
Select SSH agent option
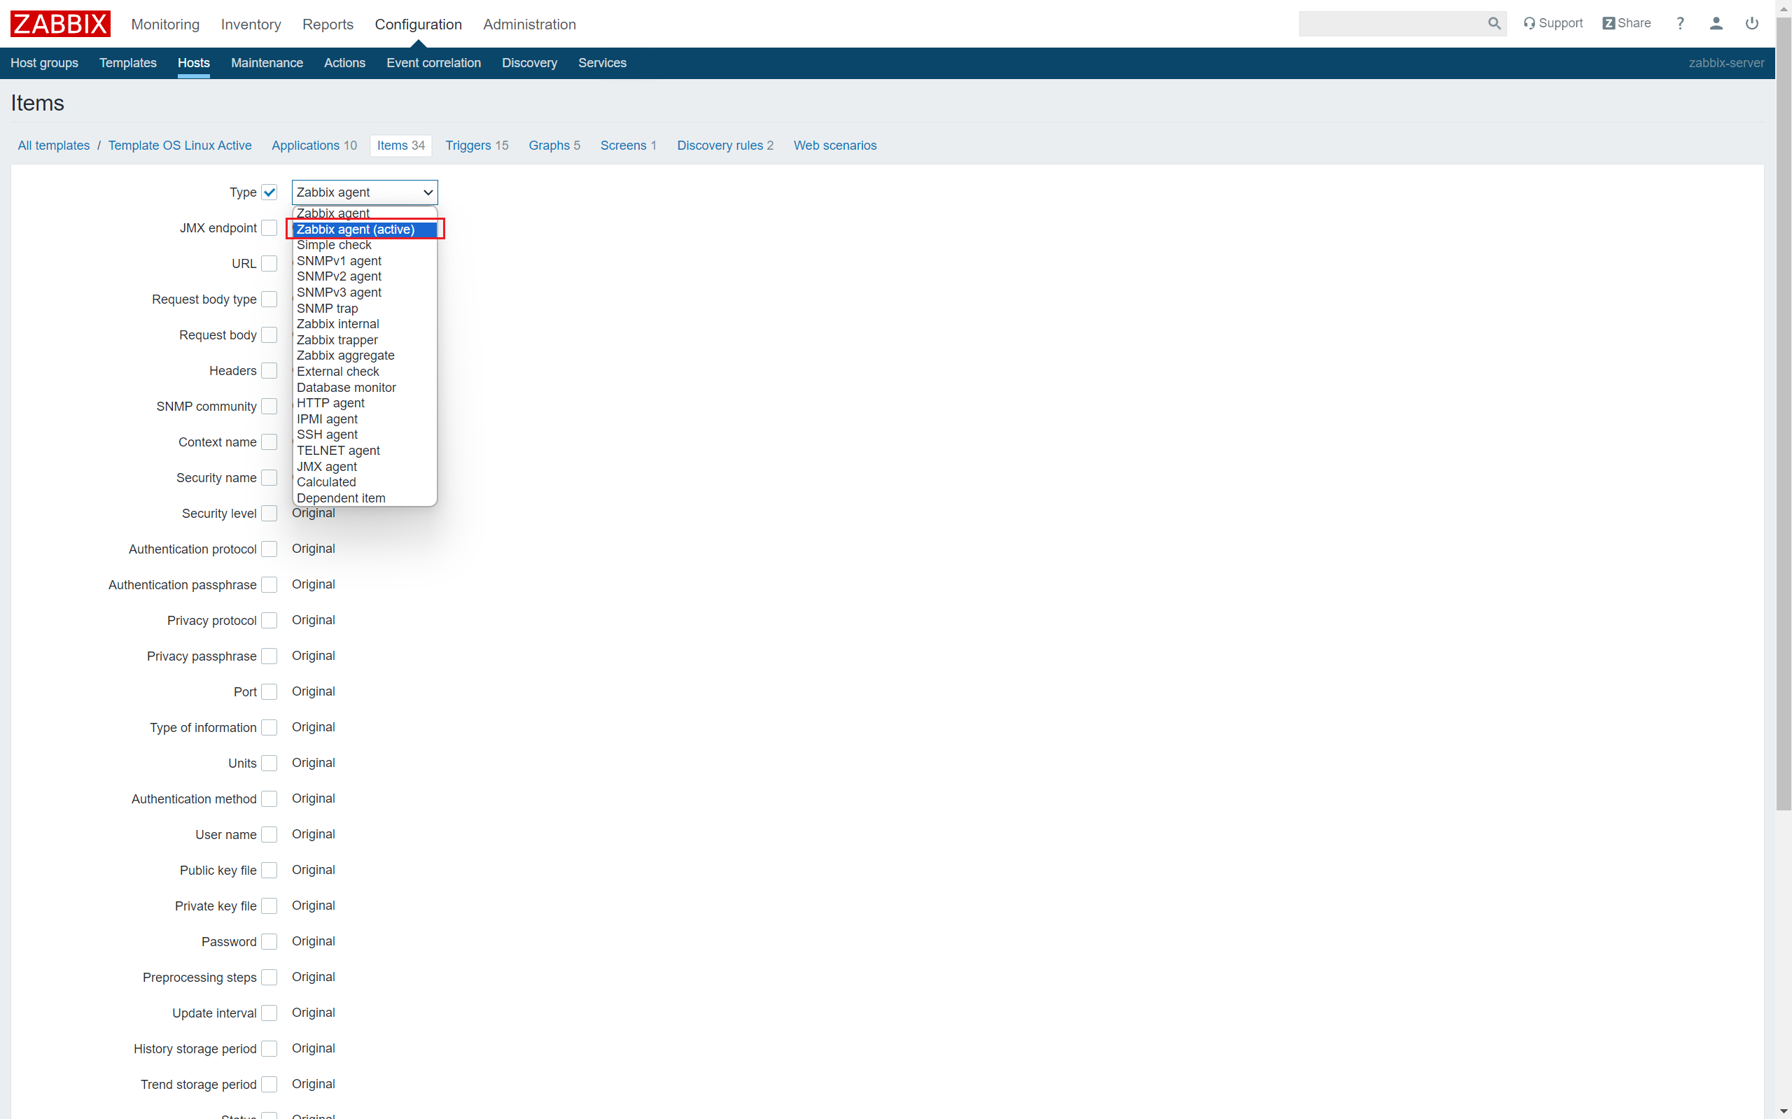tap(365, 435)
